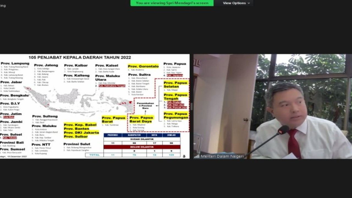The width and height of the screenshot is (352, 198).
Task: Click the speaker's video thumbnail
Action: 272,106
